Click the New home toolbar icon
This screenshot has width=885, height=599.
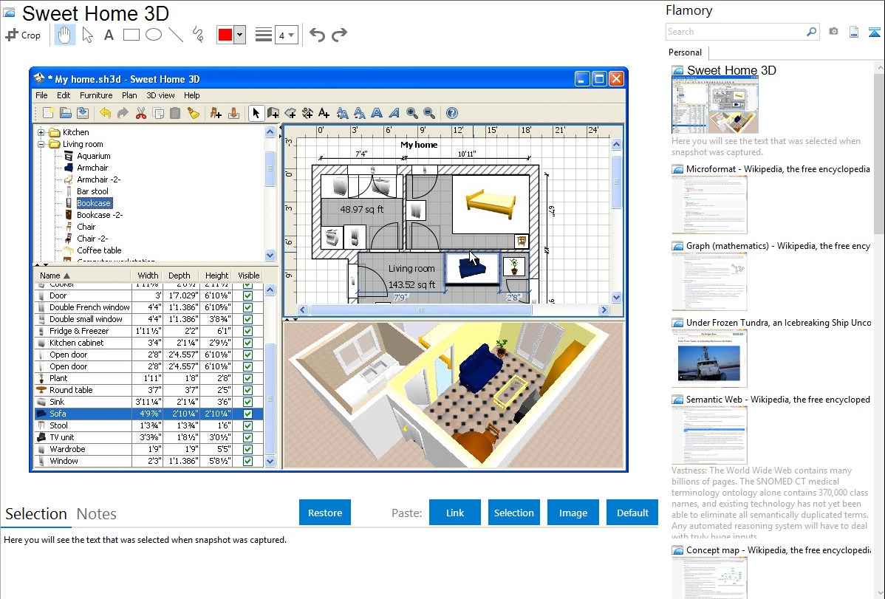48,113
